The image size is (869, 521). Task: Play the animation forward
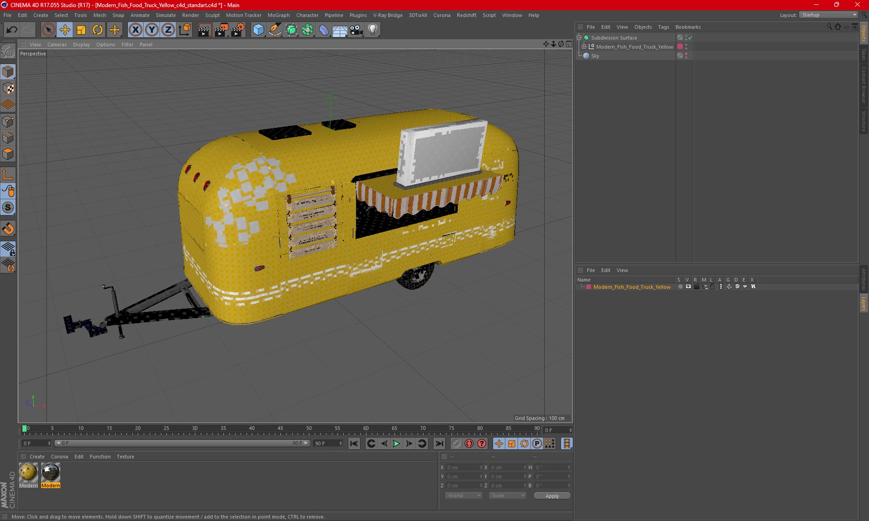[396, 443]
